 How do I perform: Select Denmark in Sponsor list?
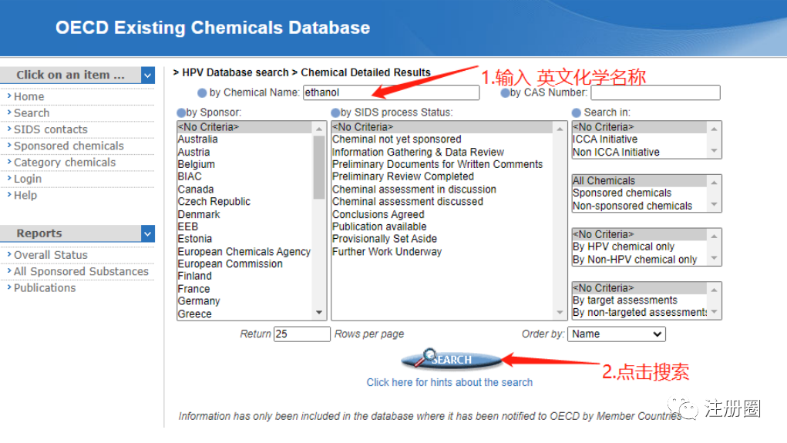pos(199,214)
